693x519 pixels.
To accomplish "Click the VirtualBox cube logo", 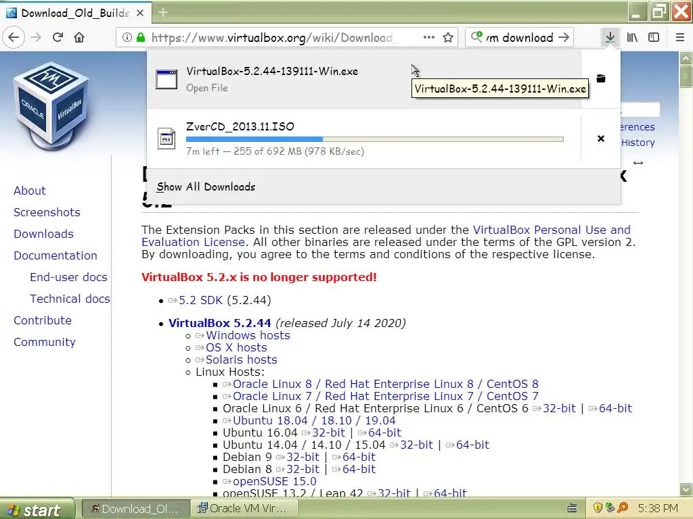I will point(51,107).
